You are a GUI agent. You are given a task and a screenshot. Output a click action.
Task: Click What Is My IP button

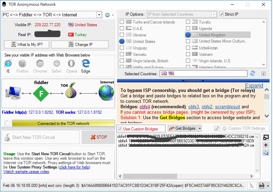27,45
